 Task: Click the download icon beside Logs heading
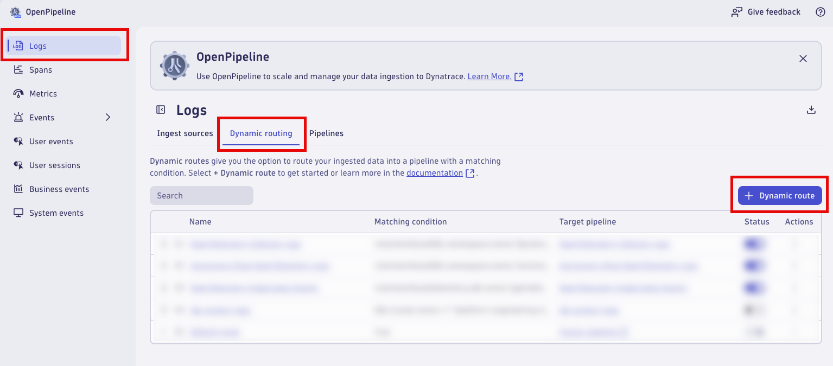point(811,110)
